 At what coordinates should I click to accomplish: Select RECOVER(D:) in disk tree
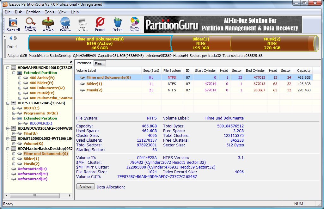41,123
